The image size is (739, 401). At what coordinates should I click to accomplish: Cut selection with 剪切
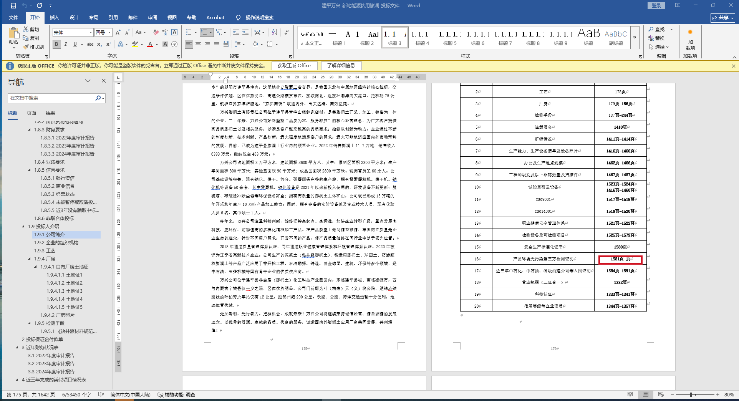[31, 29]
